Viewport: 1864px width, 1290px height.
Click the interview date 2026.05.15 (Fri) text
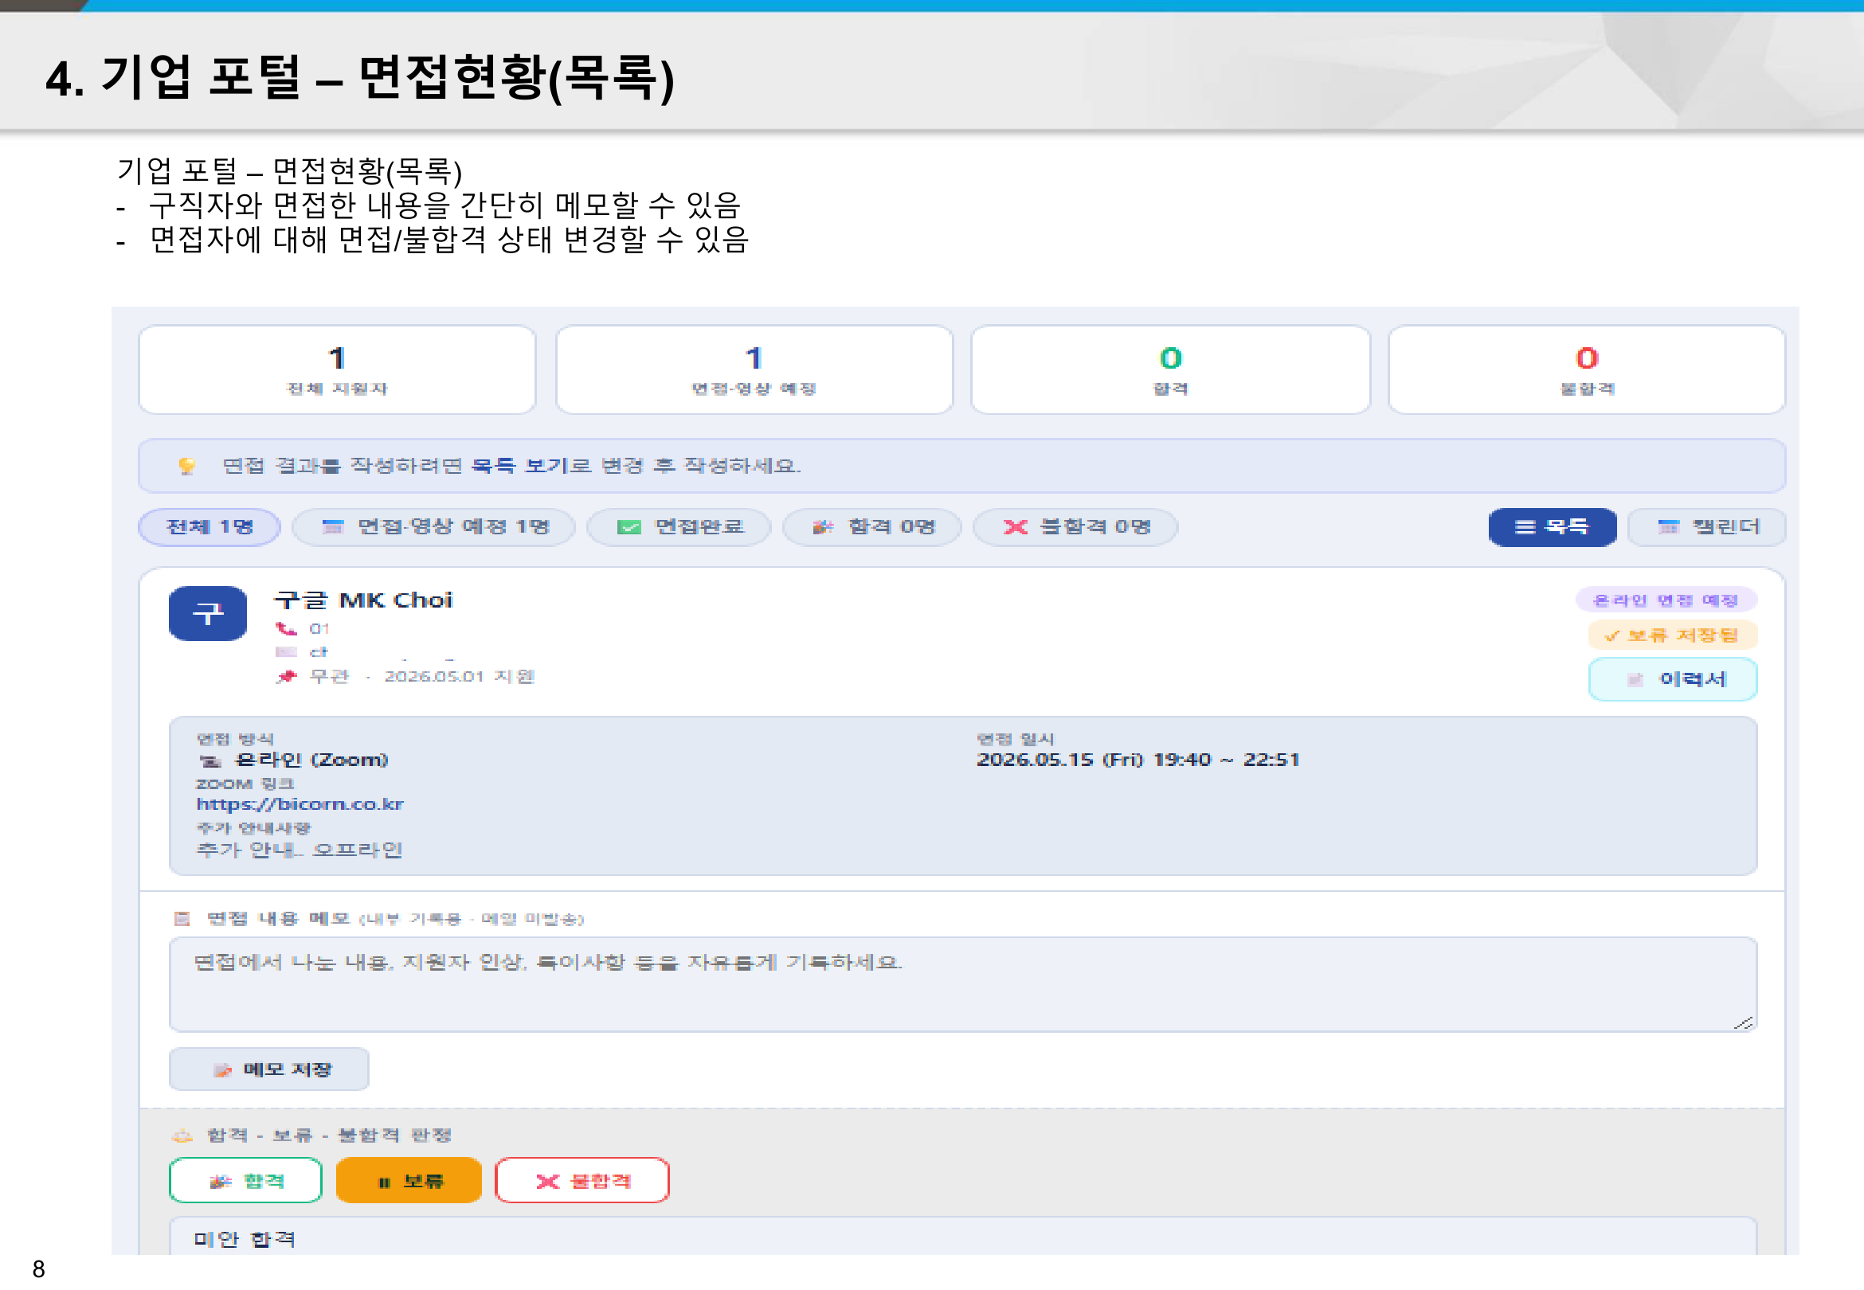tap(1059, 760)
